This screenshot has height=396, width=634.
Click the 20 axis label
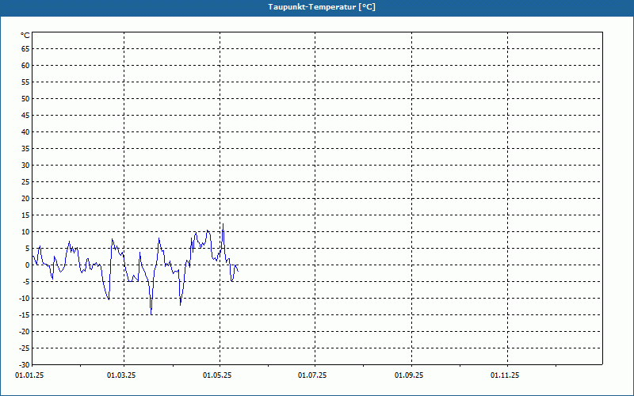click(x=25, y=199)
